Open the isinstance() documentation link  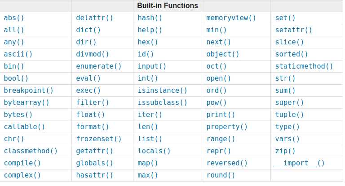[162, 91]
